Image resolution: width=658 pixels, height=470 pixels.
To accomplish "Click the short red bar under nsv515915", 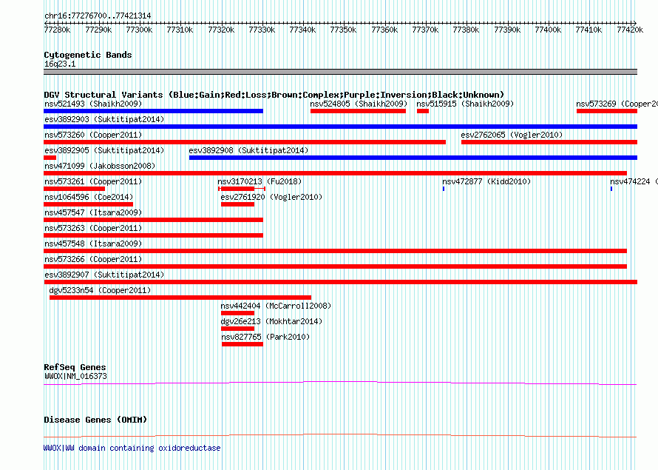I will [423, 111].
